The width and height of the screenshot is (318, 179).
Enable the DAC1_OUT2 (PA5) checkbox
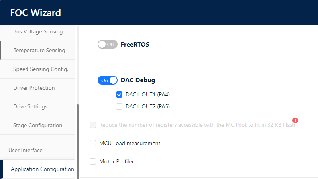point(119,106)
